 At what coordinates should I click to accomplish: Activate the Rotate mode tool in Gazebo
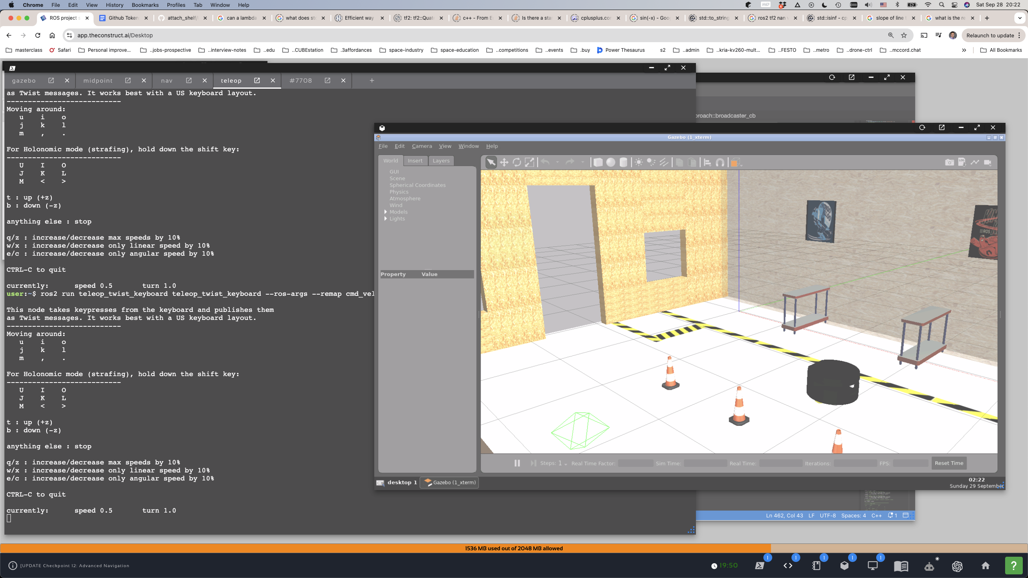pyautogui.click(x=517, y=162)
